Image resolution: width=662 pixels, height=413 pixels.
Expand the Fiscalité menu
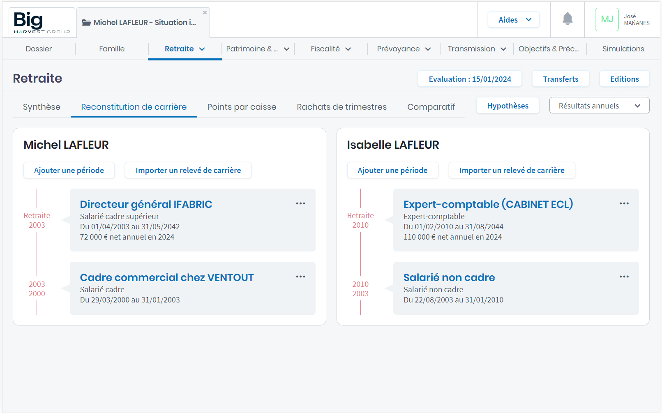tap(331, 49)
